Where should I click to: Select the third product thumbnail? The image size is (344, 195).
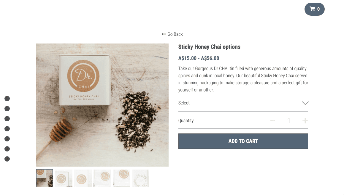(83, 178)
